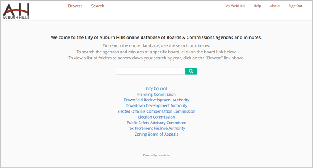The image size is (313, 168).
Task: Select Public Safety Advisory Committee link
Action: click(156, 123)
